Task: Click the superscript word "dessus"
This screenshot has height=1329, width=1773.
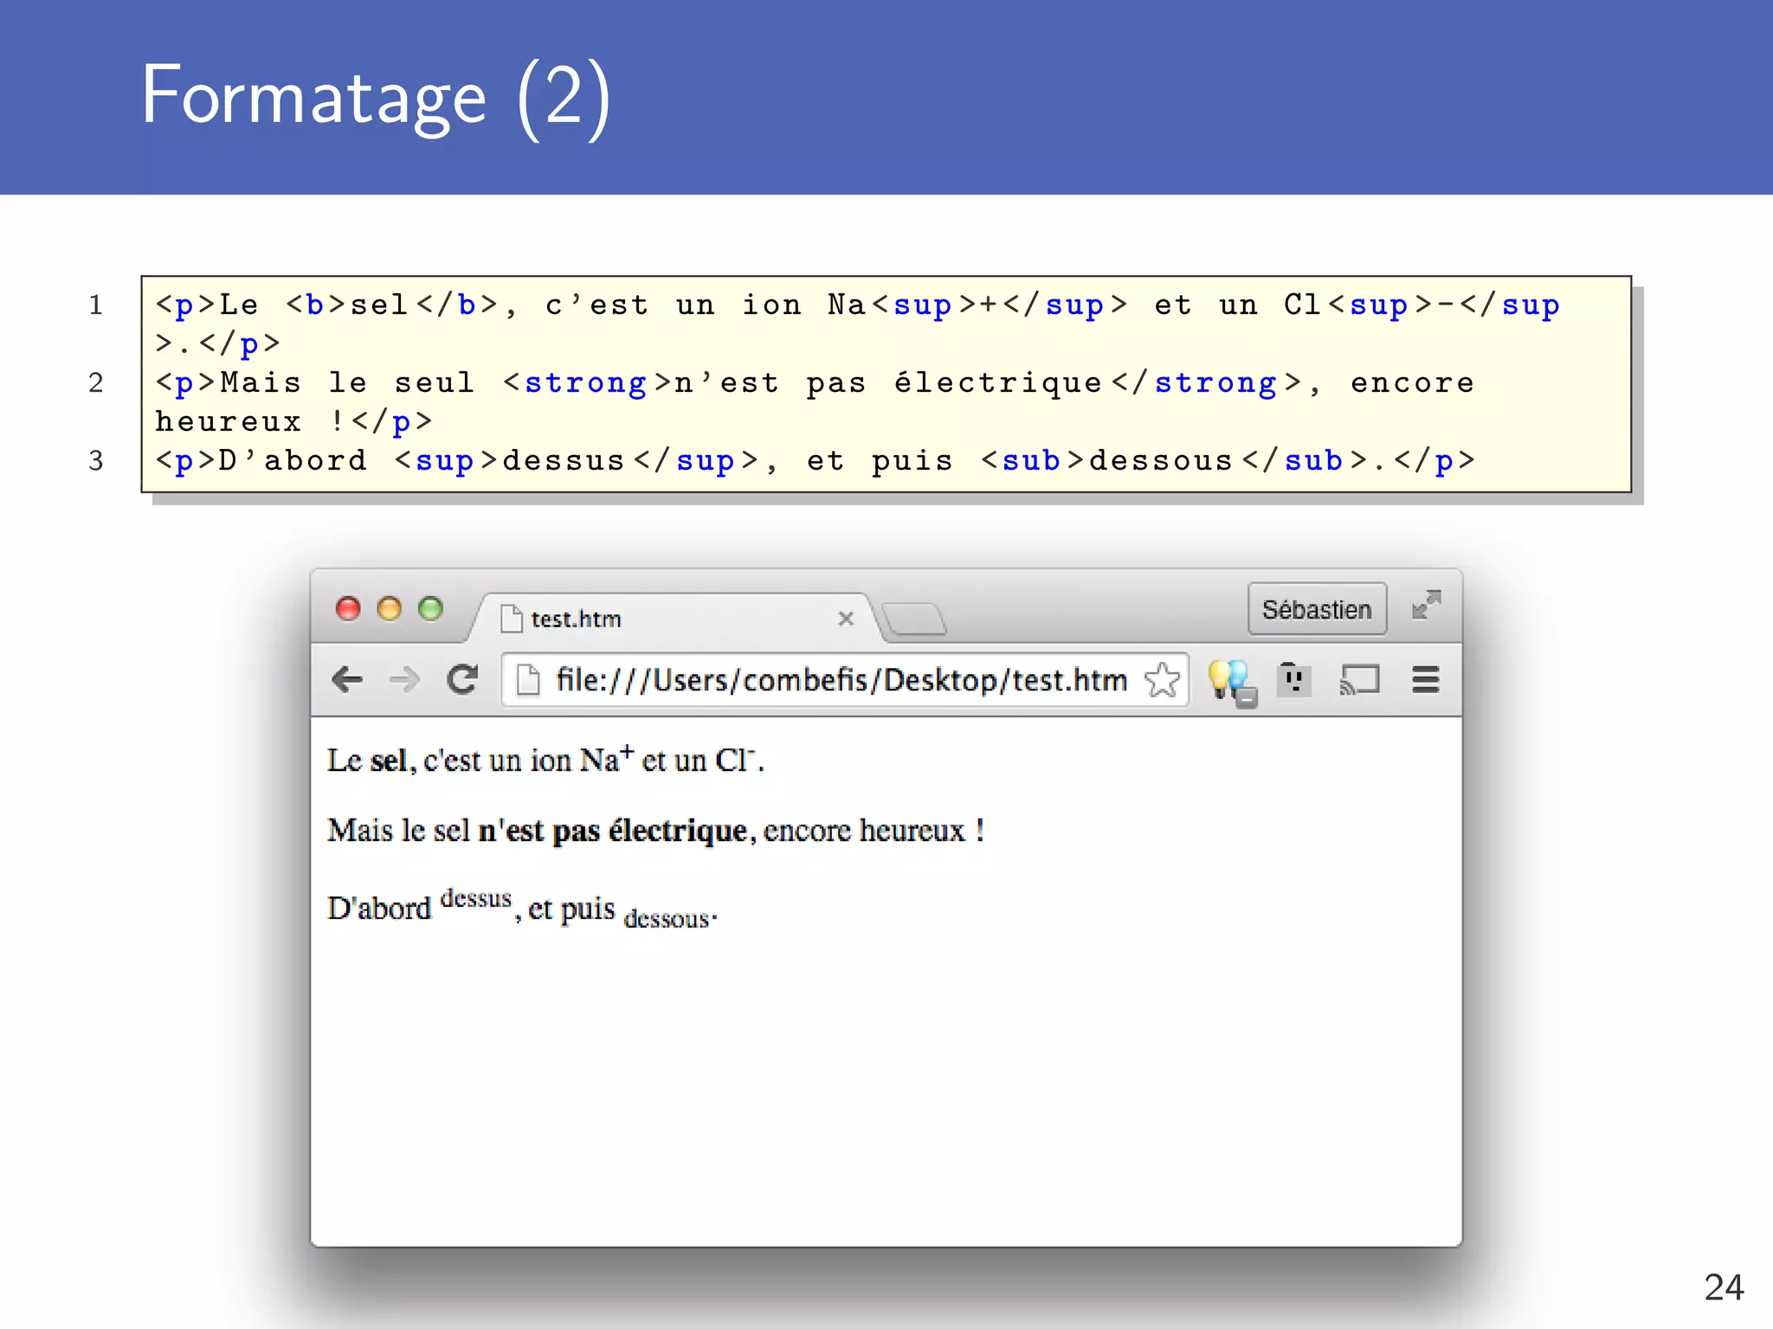Action: click(x=476, y=899)
